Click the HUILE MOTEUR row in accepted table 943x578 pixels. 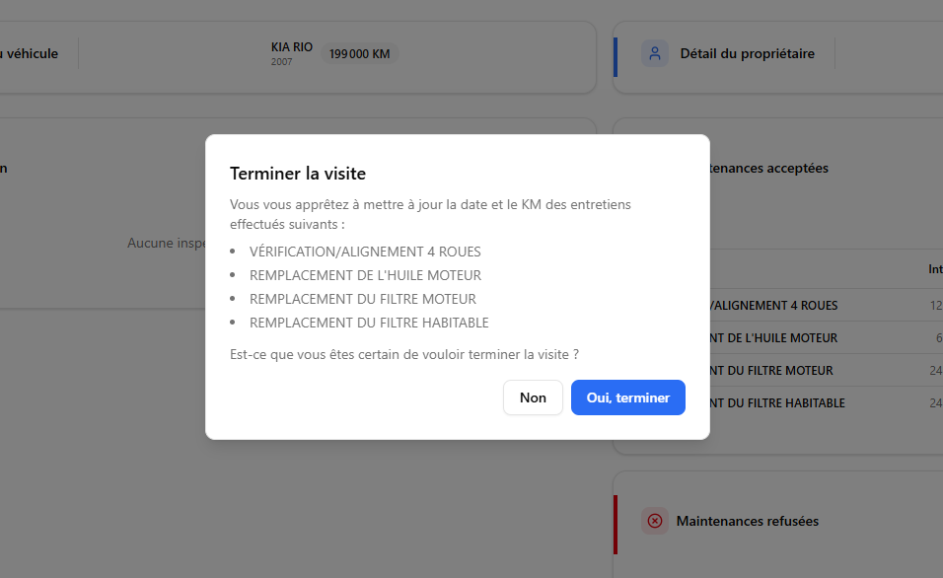pyautogui.click(x=774, y=338)
